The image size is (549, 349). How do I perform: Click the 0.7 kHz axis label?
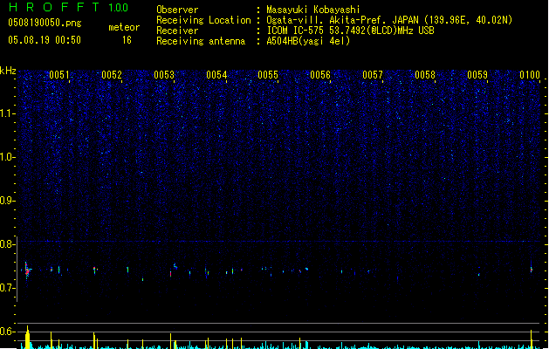(8, 288)
